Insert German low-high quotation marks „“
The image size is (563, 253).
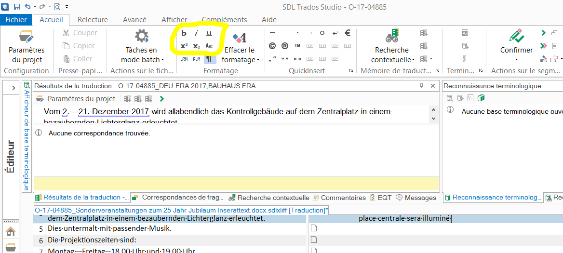tap(272, 58)
